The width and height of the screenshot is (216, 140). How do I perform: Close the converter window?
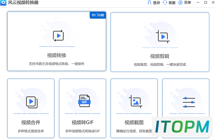[x=213, y=2]
